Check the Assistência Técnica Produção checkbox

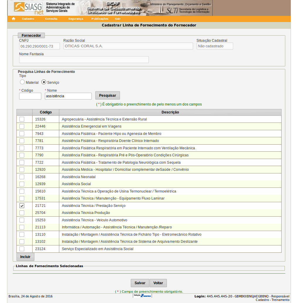[22, 213]
